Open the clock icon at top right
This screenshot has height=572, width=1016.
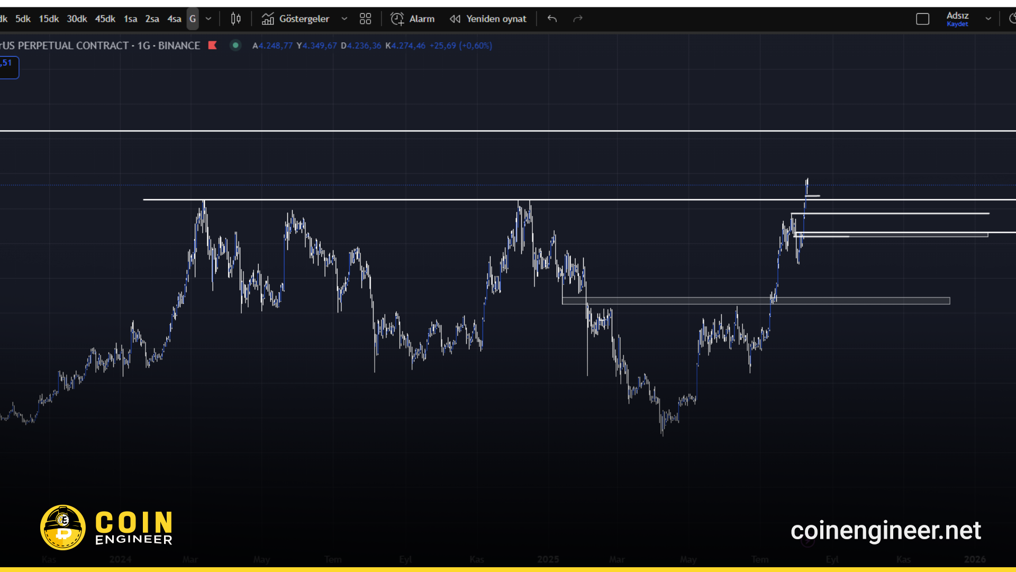click(x=1012, y=19)
